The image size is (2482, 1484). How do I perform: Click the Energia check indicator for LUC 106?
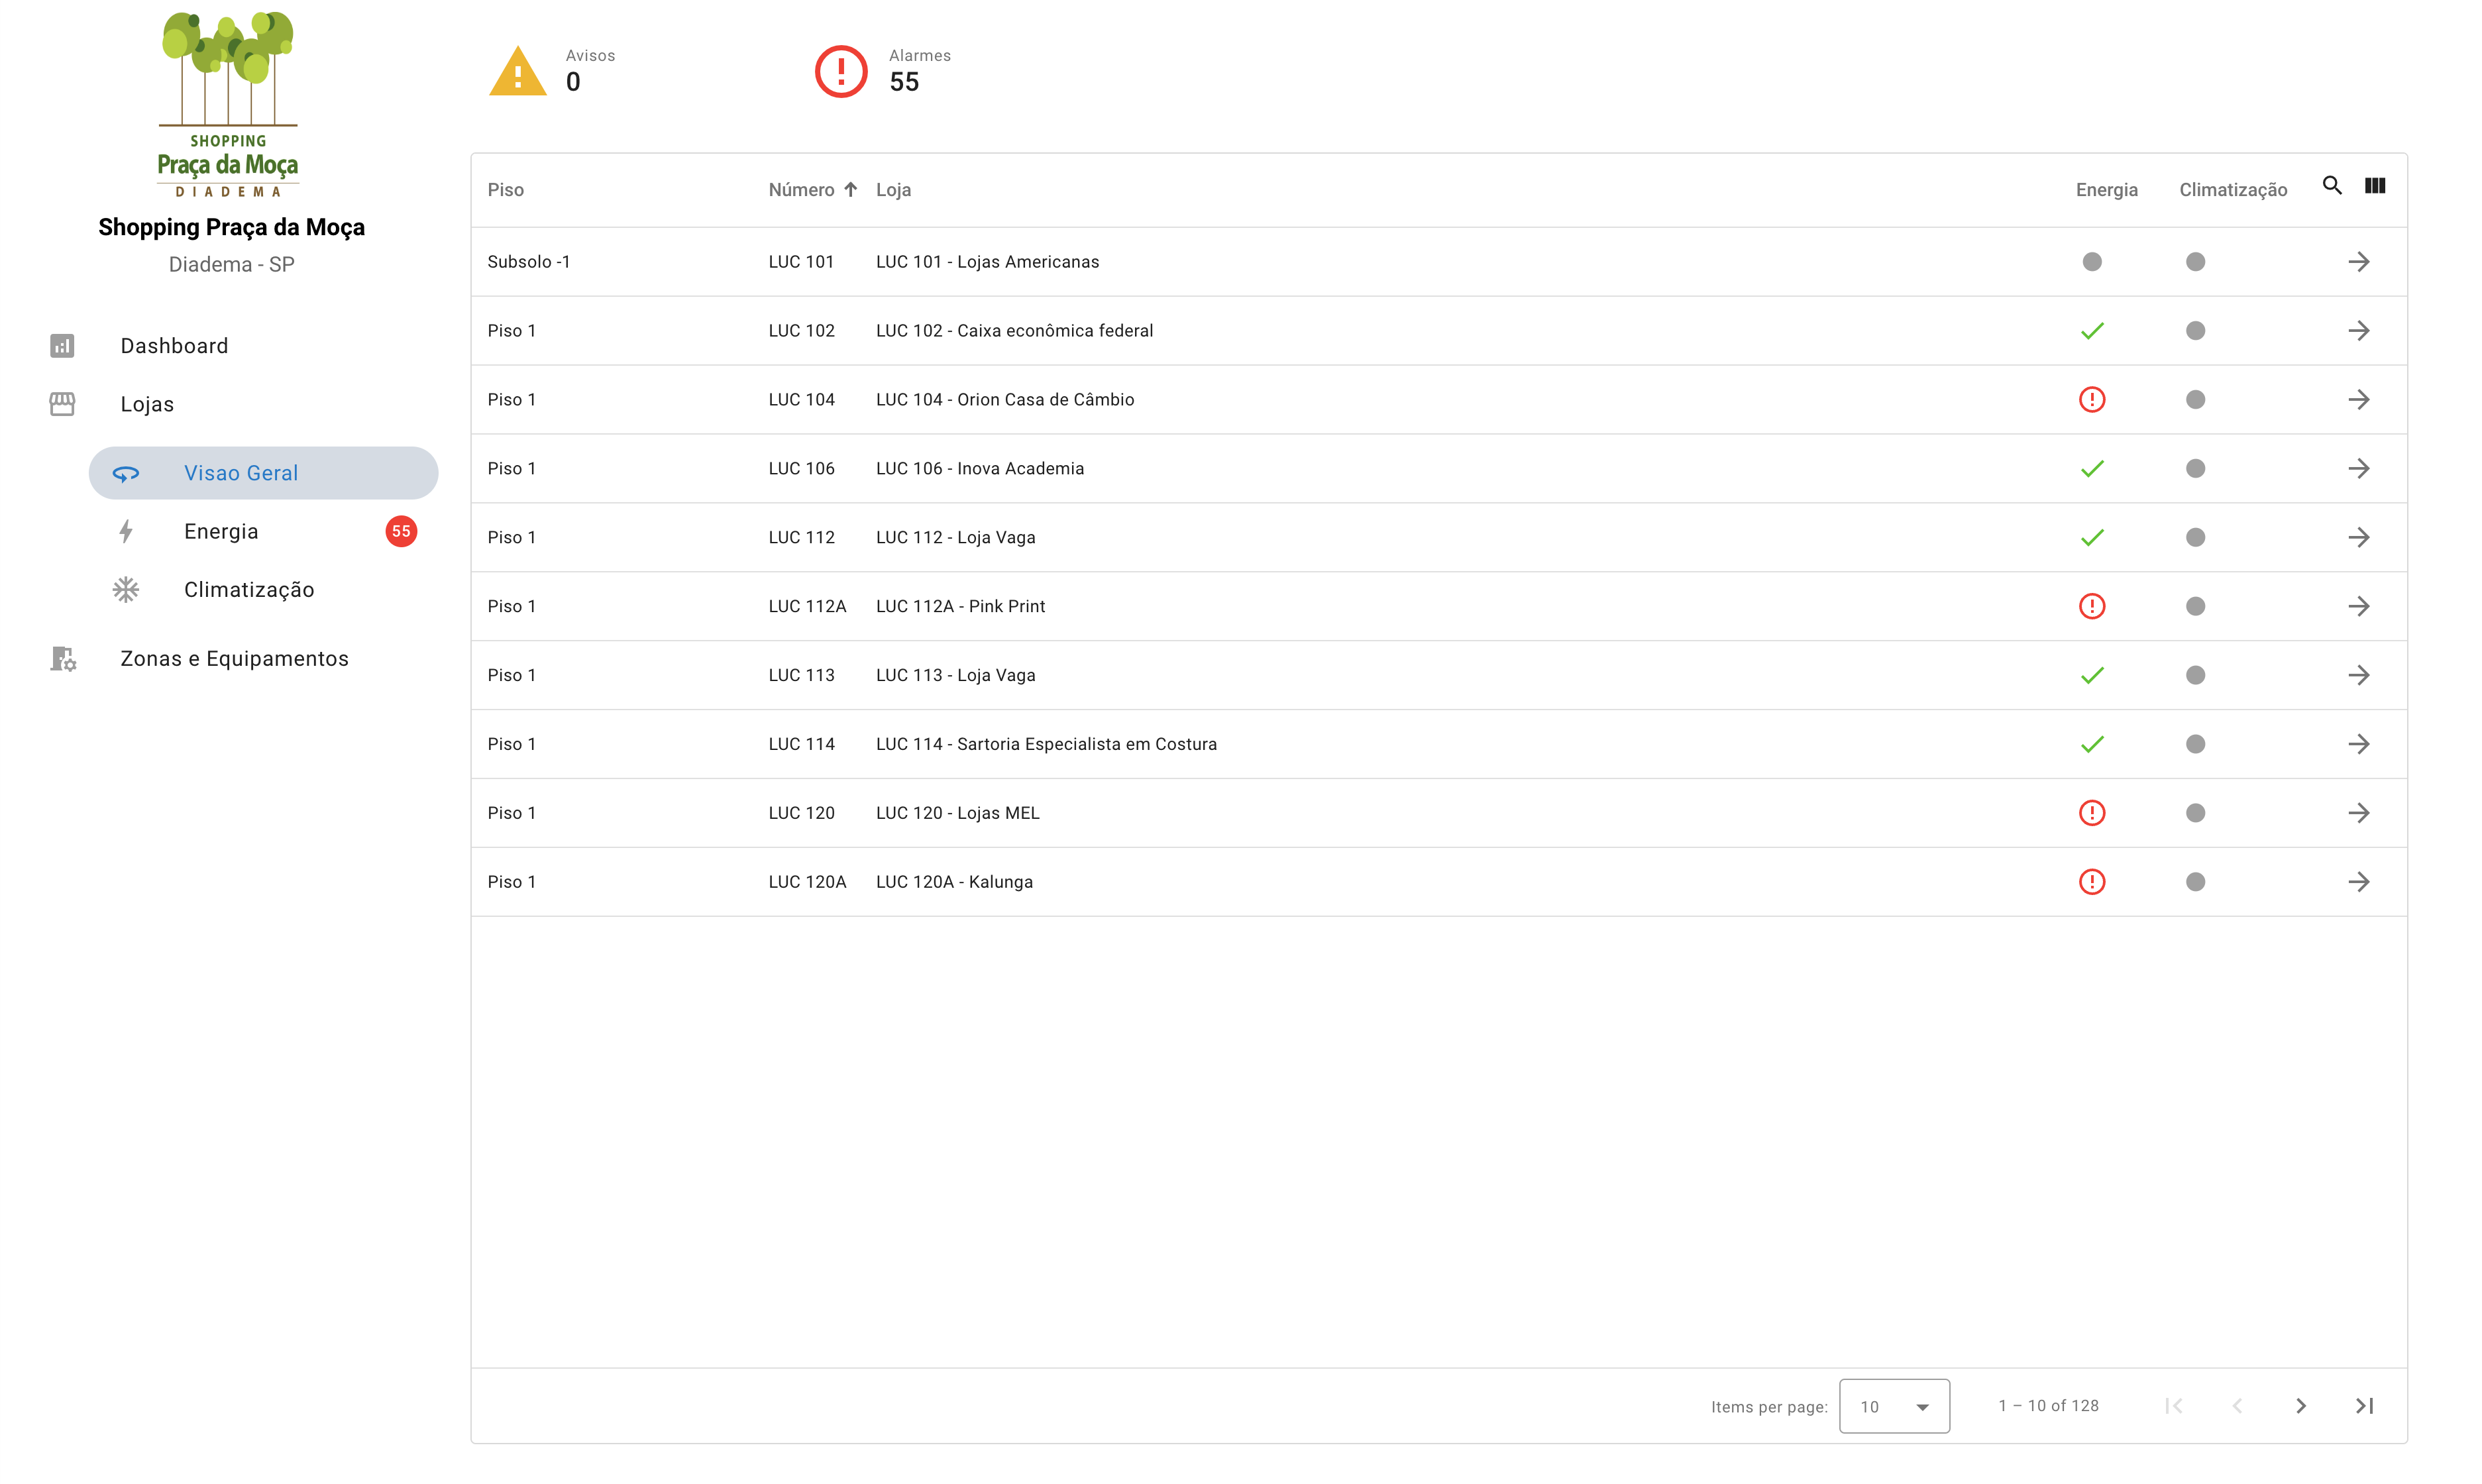2093,467
